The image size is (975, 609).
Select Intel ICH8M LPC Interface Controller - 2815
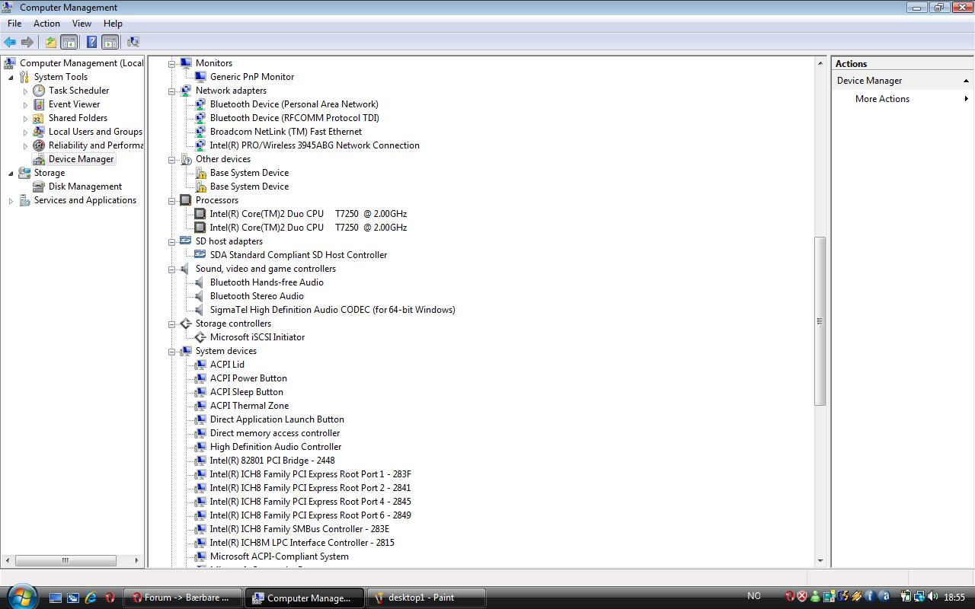[302, 543]
